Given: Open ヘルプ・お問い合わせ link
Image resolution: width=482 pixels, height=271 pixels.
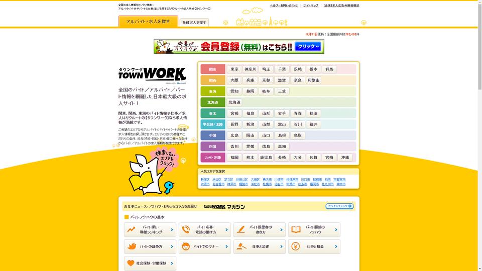Looking at the screenshot, I should pos(284,6).
